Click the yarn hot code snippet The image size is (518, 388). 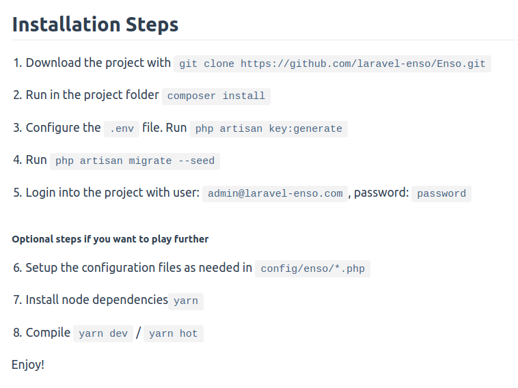[x=173, y=333]
